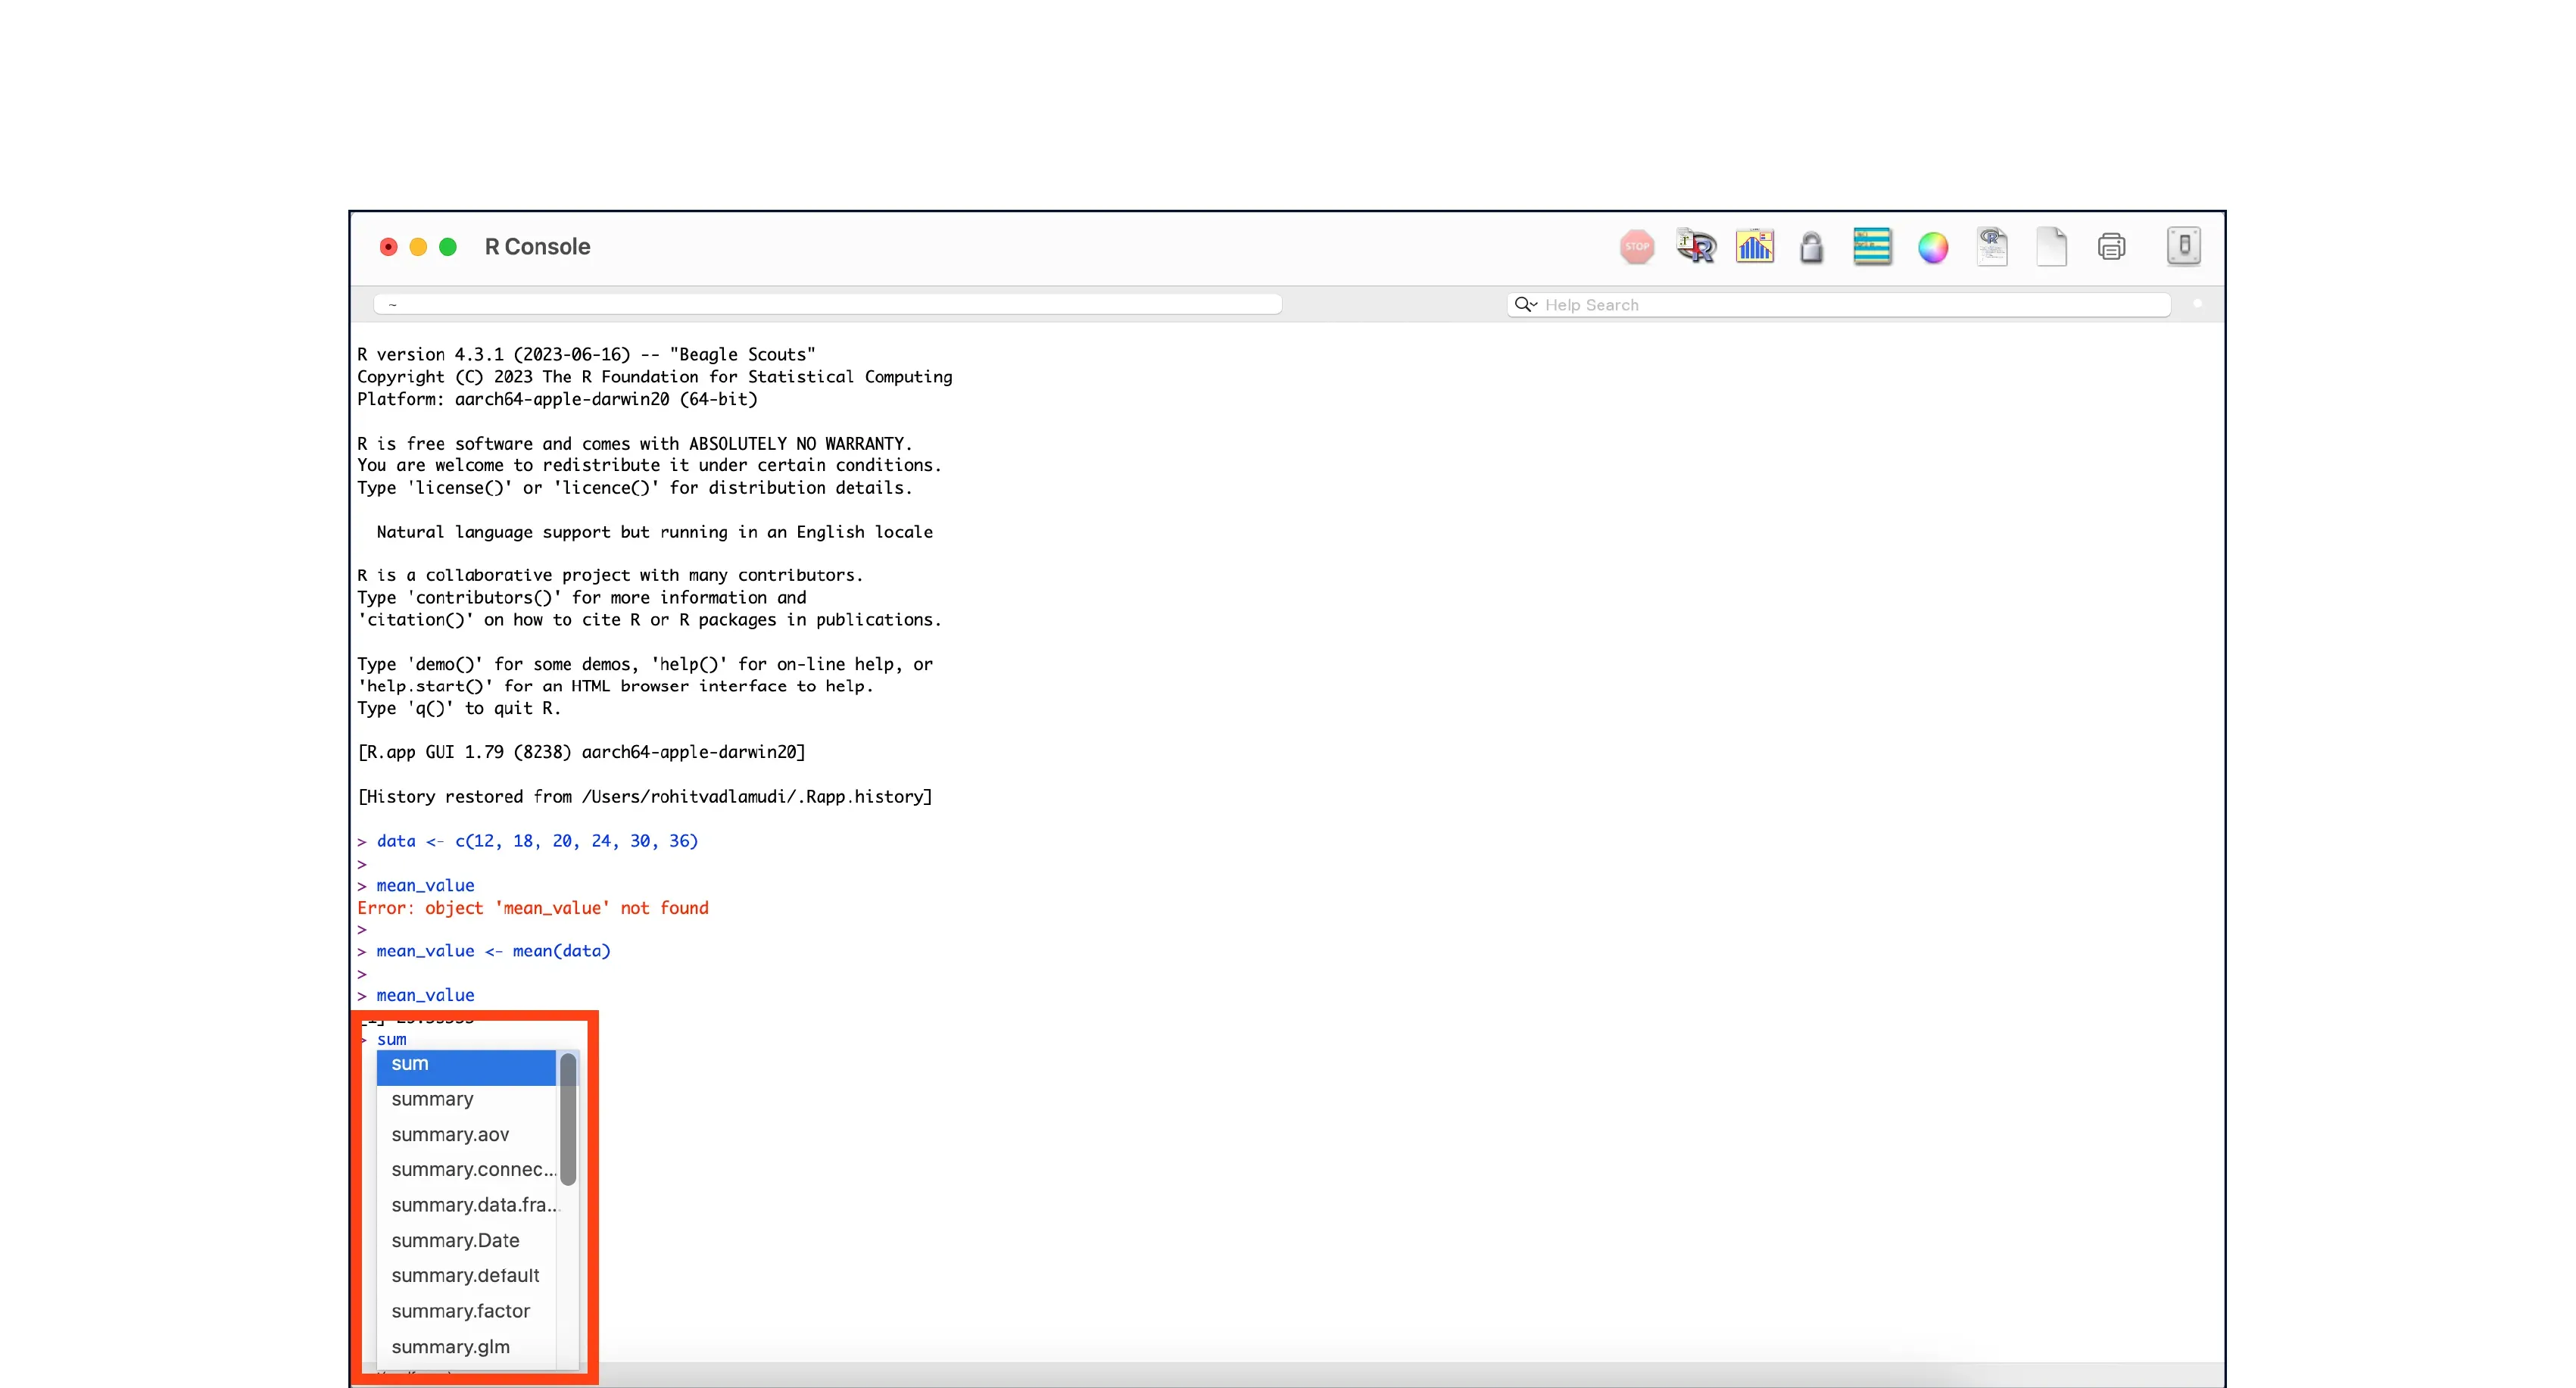Click the red error message line
Viewport: 2576px width, 1388px height.
(532, 908)
